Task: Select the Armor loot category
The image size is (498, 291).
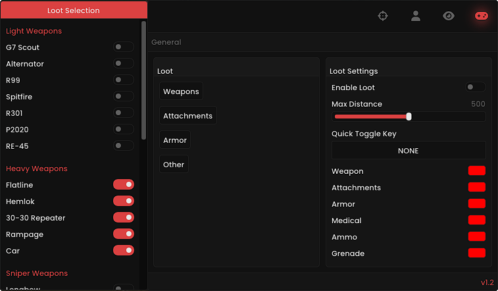Action: [175, 140]
